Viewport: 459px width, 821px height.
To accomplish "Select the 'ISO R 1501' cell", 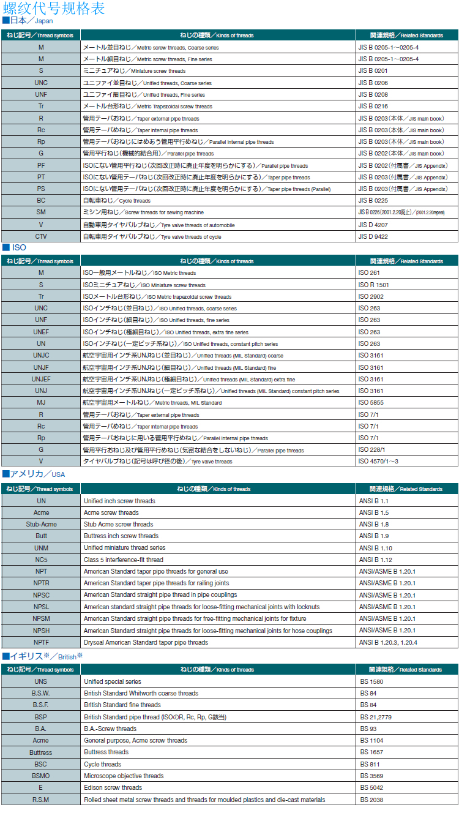I will click(407, 285).
